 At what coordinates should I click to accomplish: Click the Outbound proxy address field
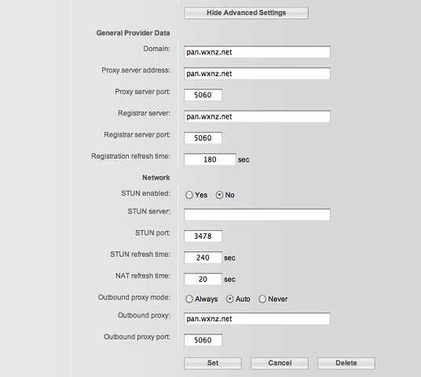click(x=257, y=318)
